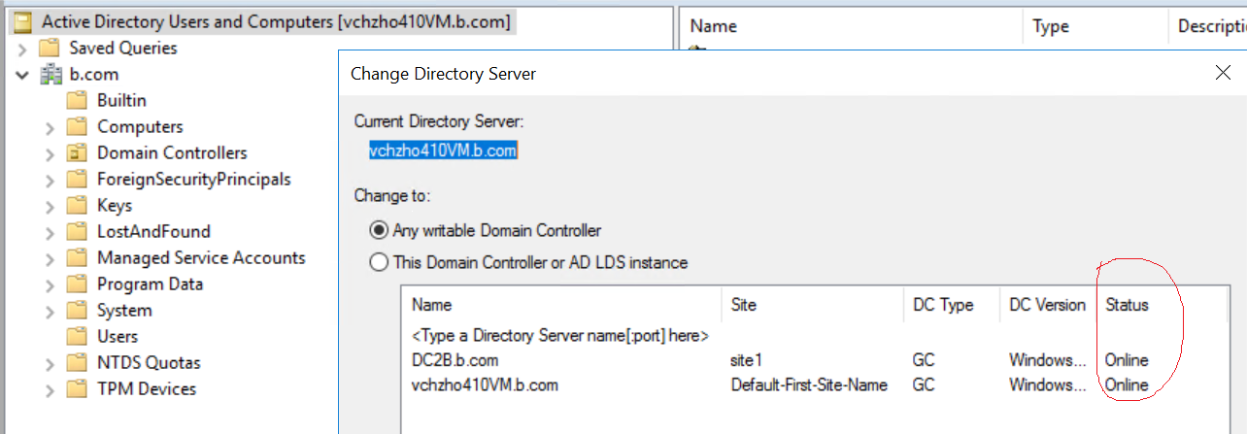Select Any writable Domain Controller option
The image size is (1247, 434).
pyautogui.click(x=379, y=230)
